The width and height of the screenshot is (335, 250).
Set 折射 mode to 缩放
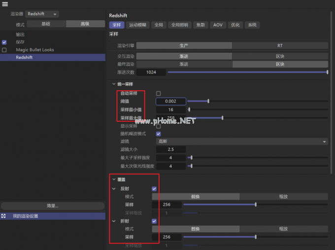284,229
